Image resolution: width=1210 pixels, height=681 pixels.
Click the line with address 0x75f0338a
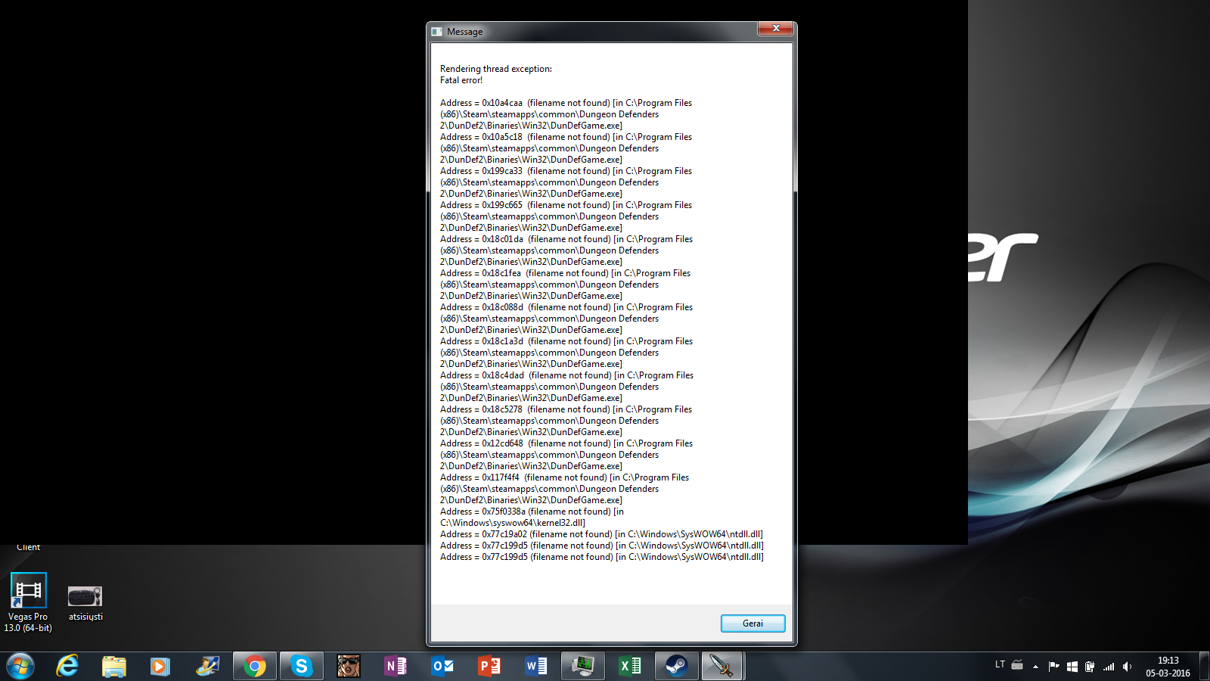pos(532,512)
